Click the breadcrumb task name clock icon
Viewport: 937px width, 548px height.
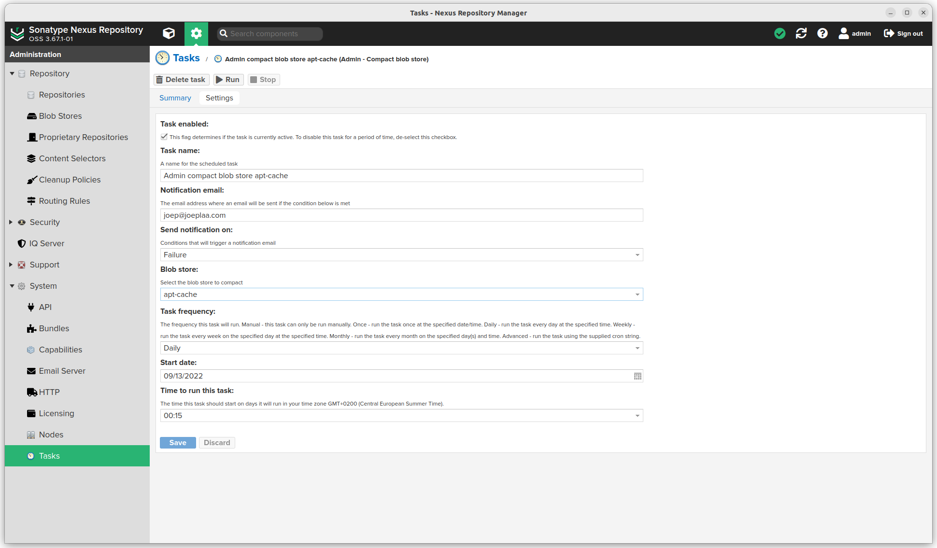point(218,59)
